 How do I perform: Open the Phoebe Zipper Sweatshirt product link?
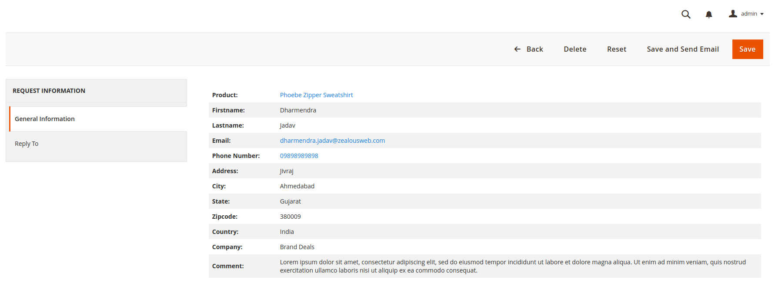pos(316,95)
